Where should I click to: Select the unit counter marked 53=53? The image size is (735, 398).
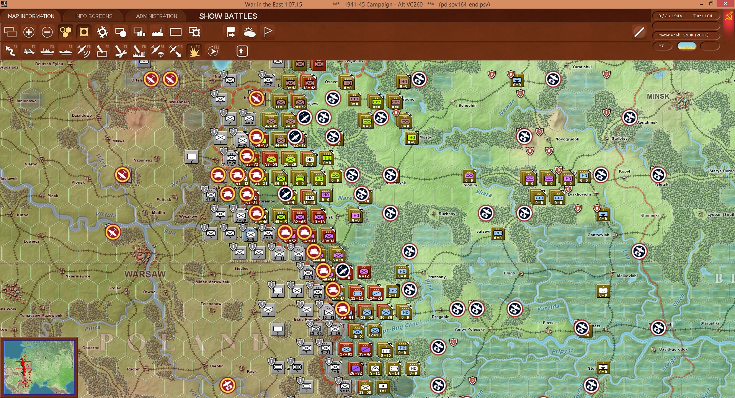[x=366, y=312]
